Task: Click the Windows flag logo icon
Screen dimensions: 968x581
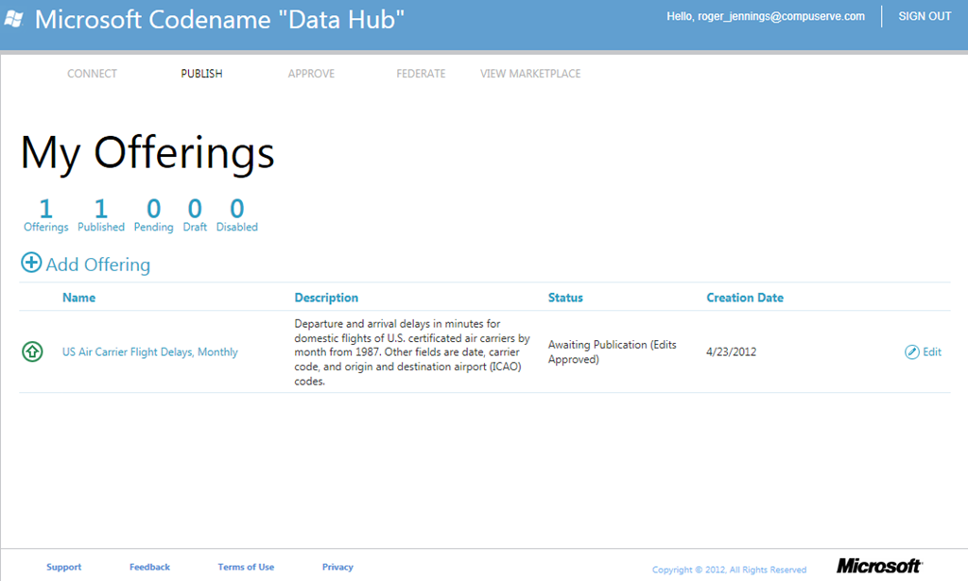Action: 13,19
